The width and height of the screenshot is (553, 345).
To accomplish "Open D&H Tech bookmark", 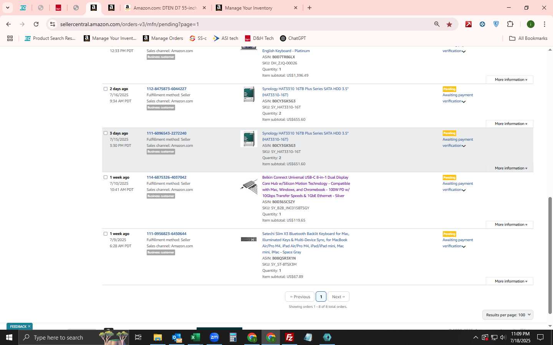I will pyautogui.click(x=259, y=38).
